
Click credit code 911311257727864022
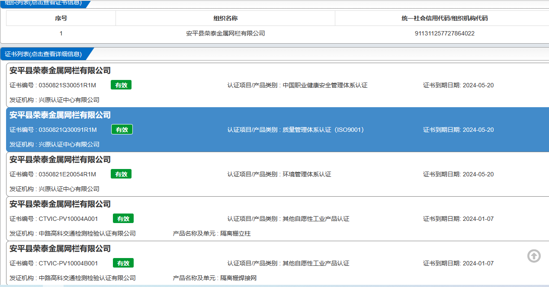444,33
